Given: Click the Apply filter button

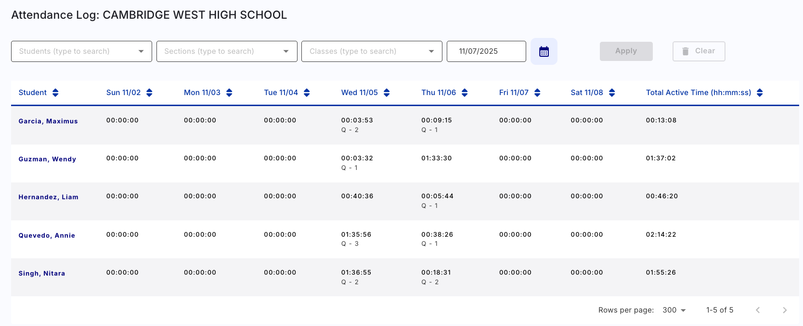Looking at the screenshot, I should (x=626, y=51).
